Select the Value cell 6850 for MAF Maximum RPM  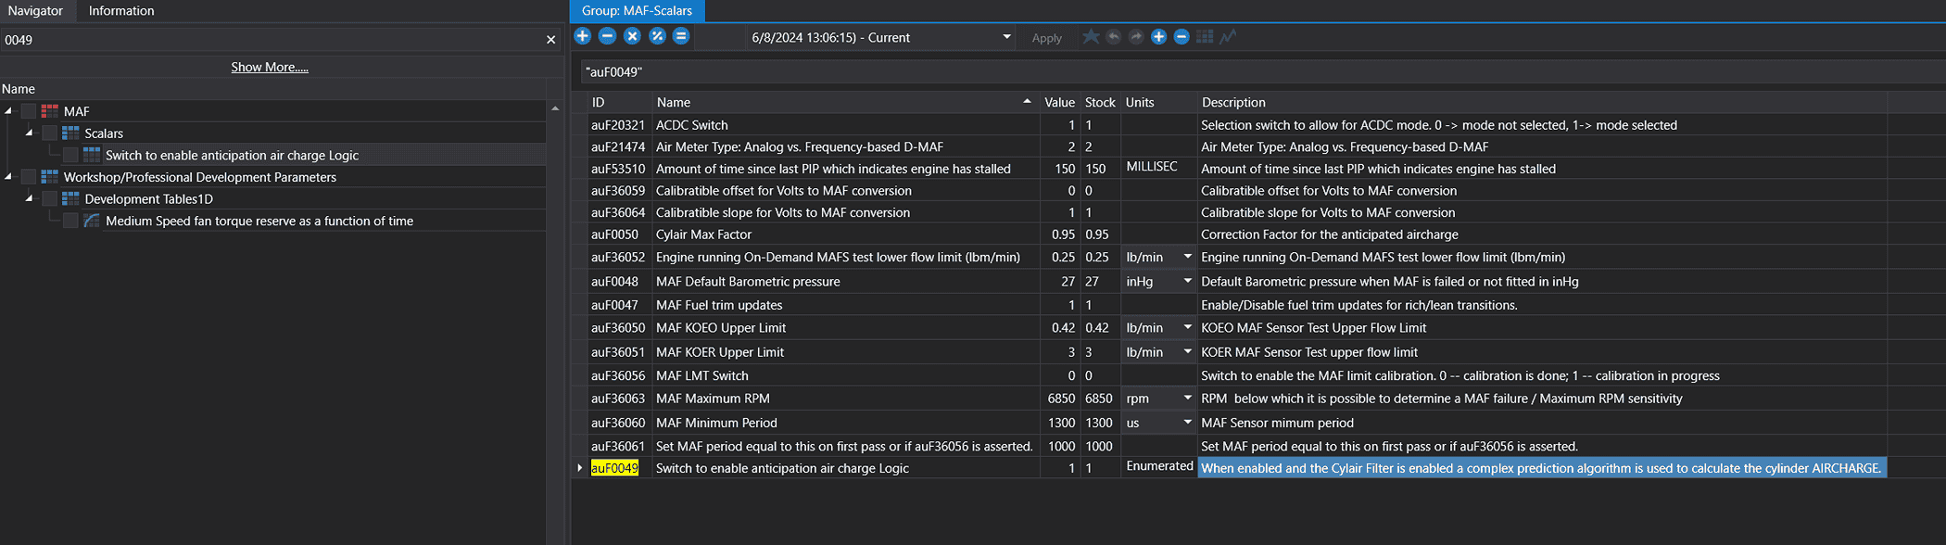coord(1059,399)
